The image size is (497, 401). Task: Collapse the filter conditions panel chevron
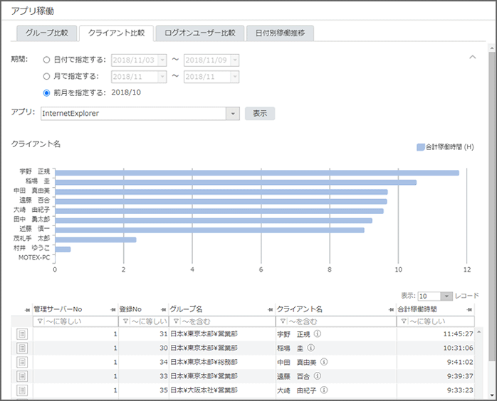(x=472, y=58)
